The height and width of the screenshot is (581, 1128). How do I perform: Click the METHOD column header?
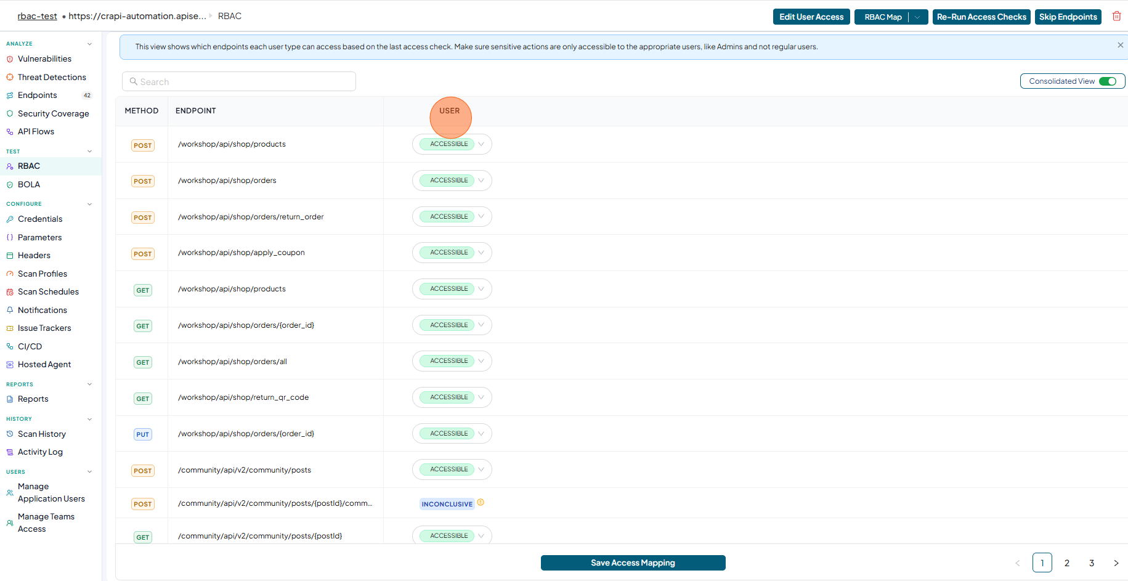[x=142, y=111]
